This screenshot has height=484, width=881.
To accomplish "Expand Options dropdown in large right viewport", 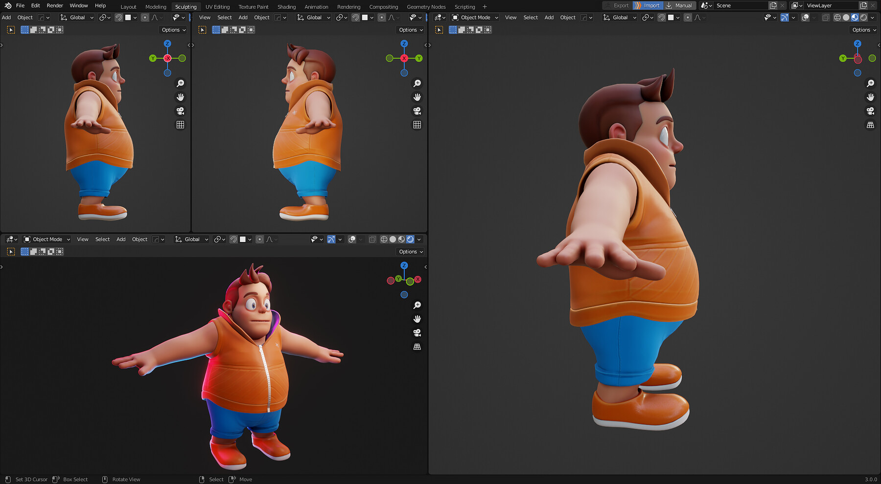I will 864,30.
